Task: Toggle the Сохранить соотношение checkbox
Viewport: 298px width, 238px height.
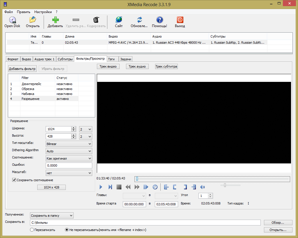Action: click(x=14, y=180)
